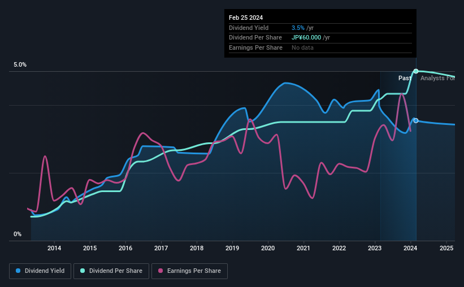Select the 2020 label on the time axis
Image resolution: width=464 pixels, height=287 pixels.
pyautogui.click(x=268, y=248)
